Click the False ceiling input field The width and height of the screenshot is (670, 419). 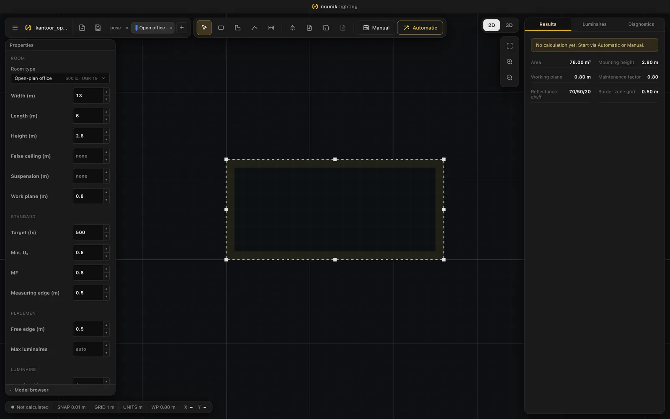pos(88,156)
